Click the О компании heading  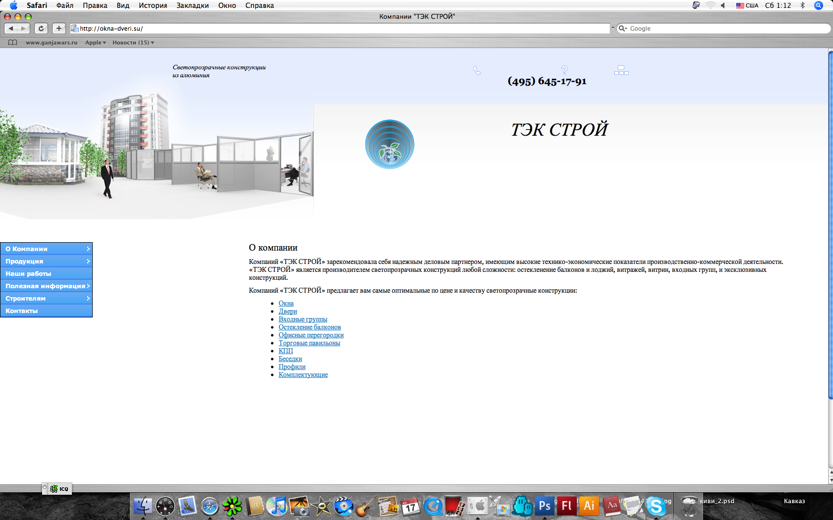click(273, 248)
